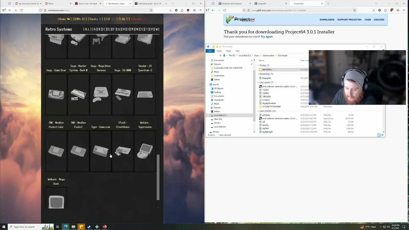The height and width of the screenshot is (230, 409).
Task: Open the Sega Master System Mark III image
Action: point(78,95)
